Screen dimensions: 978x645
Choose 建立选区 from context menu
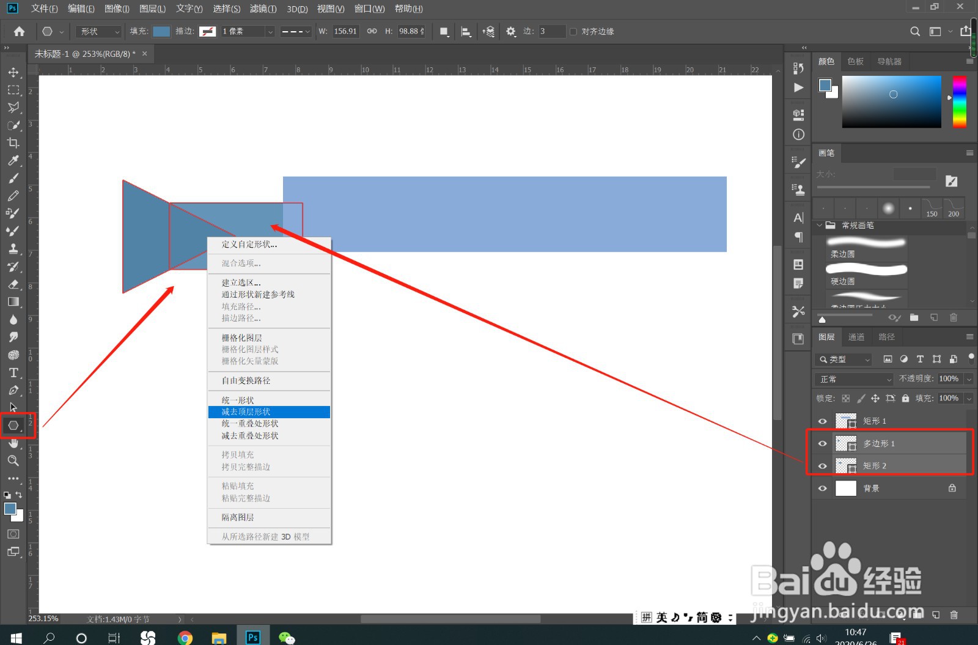point(269,283)
